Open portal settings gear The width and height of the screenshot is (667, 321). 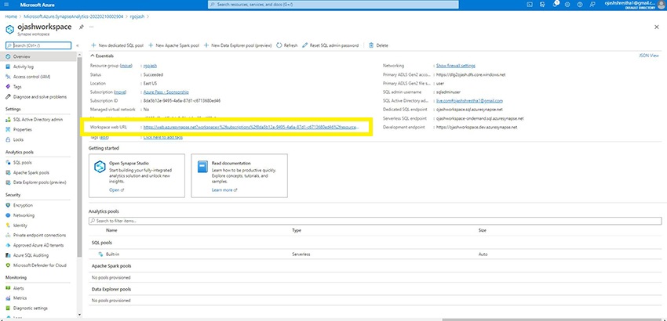click(x=567, y=4)
